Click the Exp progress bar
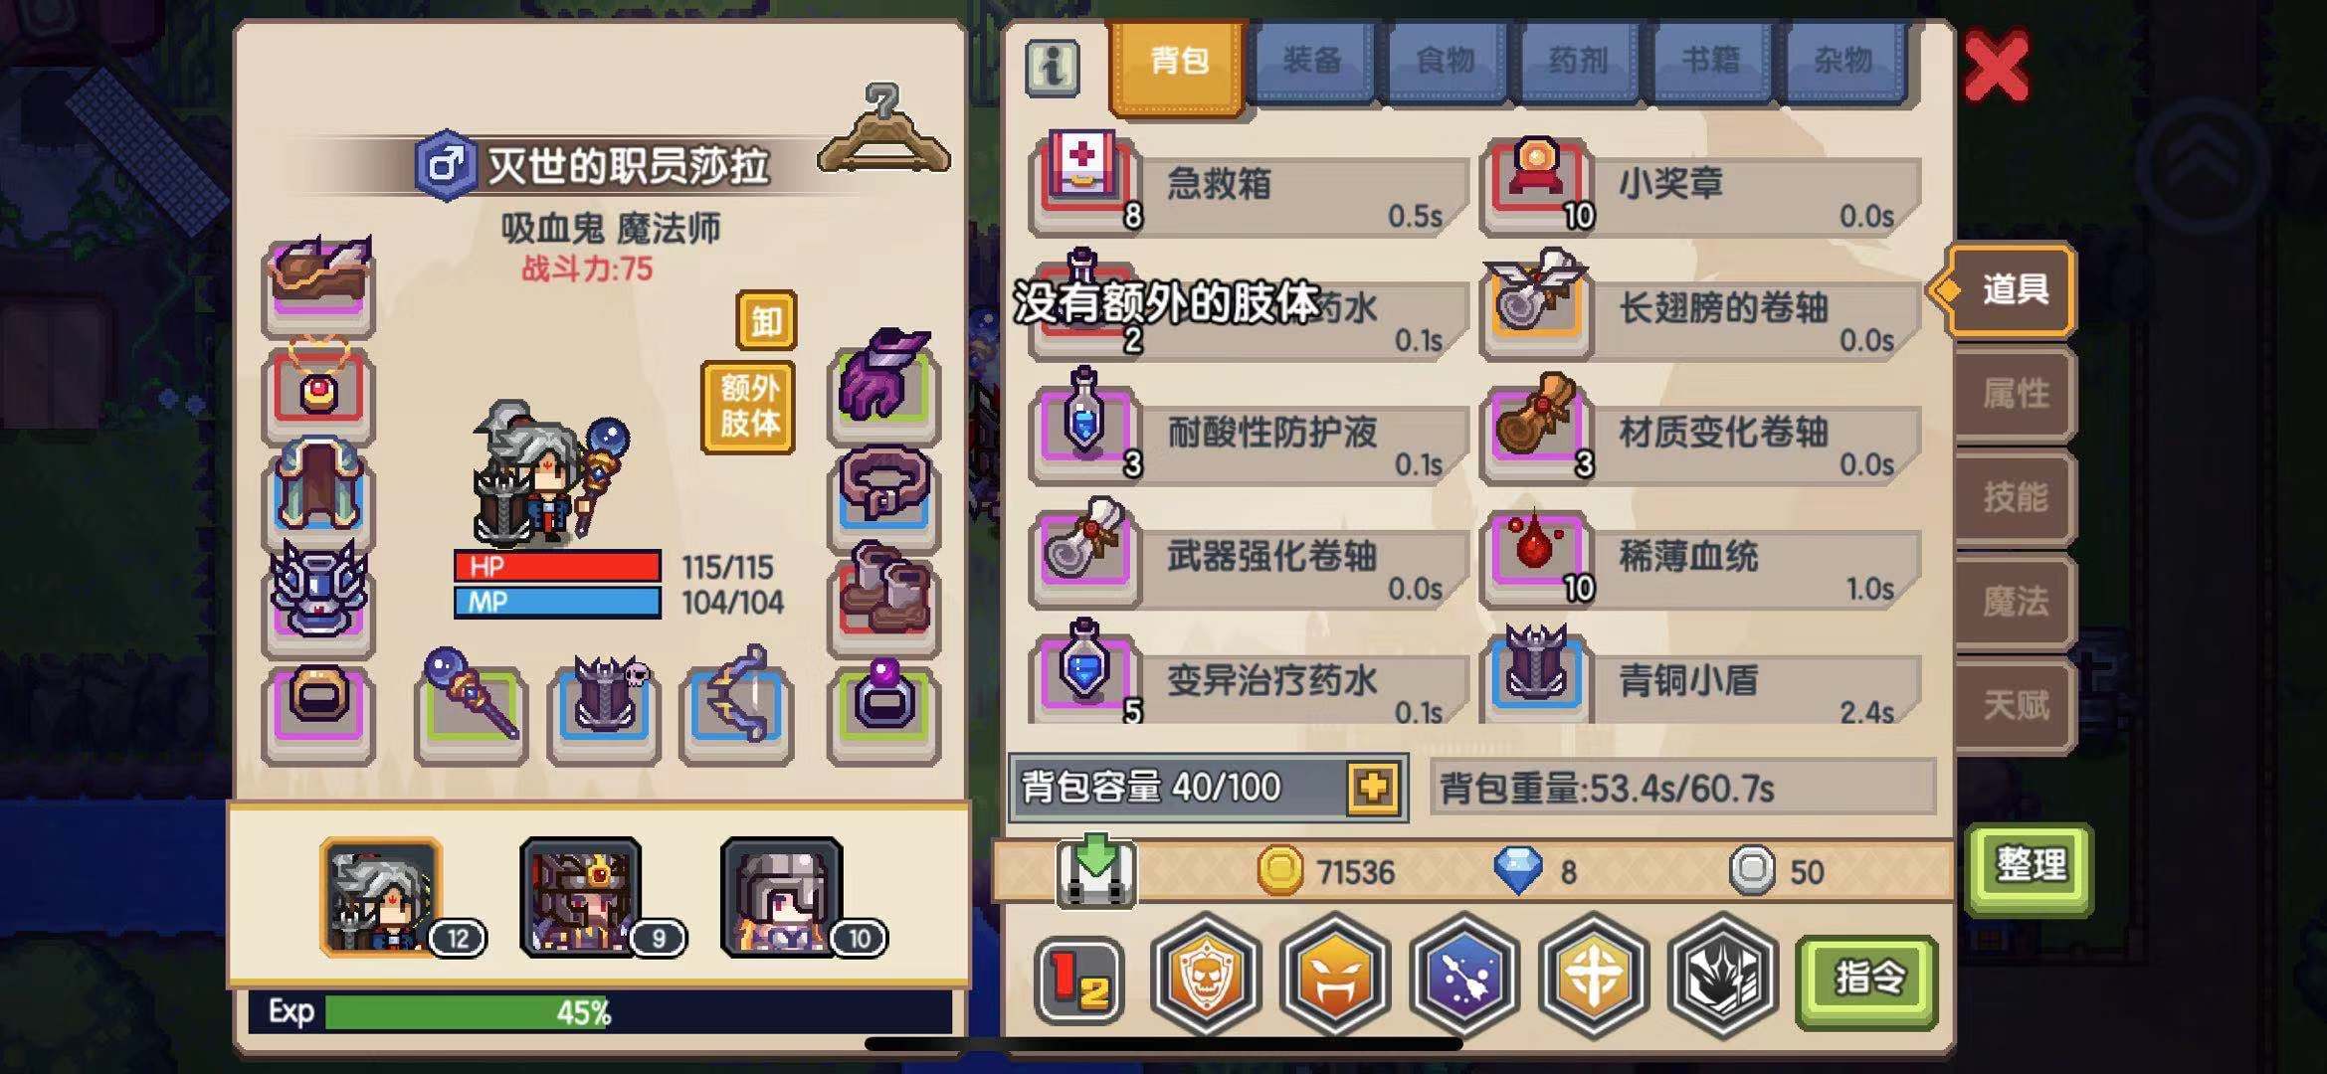2327x1074 pixels. pos(600,1012)
